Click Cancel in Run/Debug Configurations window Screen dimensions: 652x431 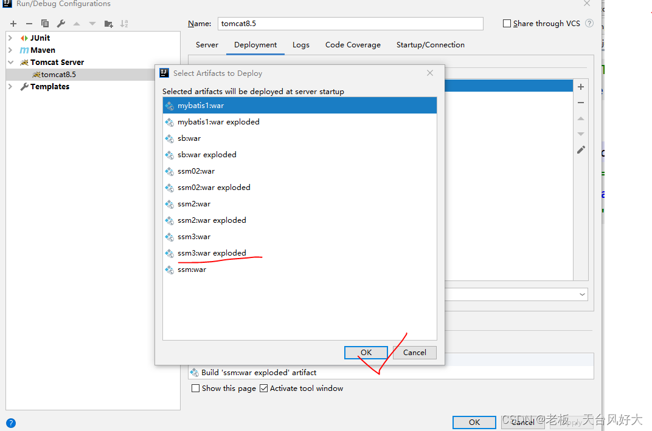(x=522, y=423)
